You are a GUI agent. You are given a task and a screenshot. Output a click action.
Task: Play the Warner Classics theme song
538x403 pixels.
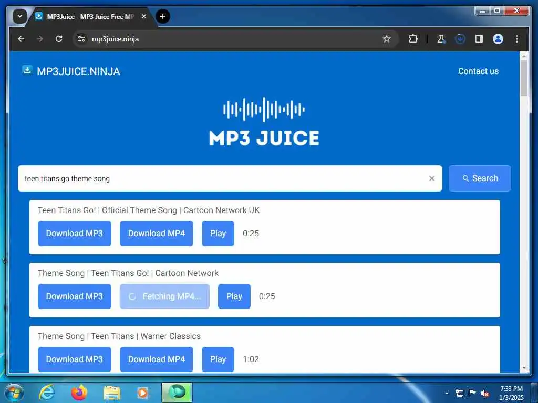click(x=218, y=359)
